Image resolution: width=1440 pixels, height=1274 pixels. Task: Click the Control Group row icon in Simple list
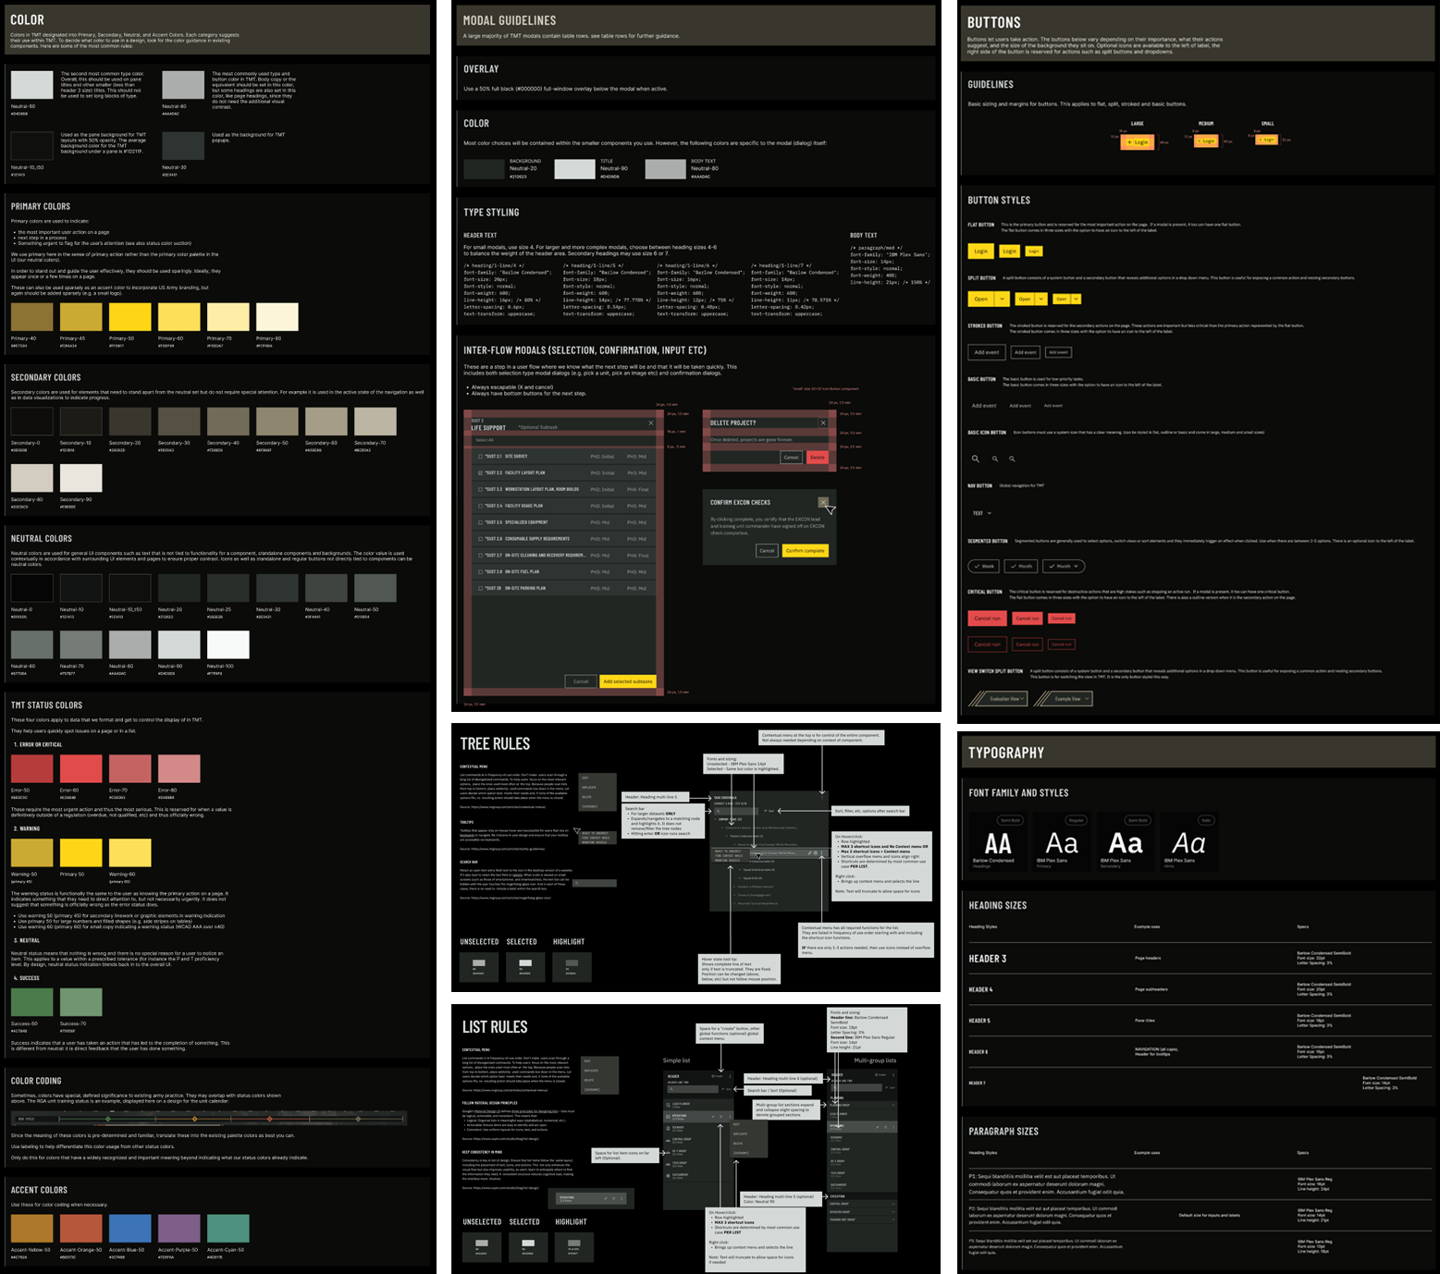(668, 1141)
